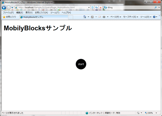Click the command bar overflow chevron
The width and height of the screenshot is (162, 116).
click(159, 16)
